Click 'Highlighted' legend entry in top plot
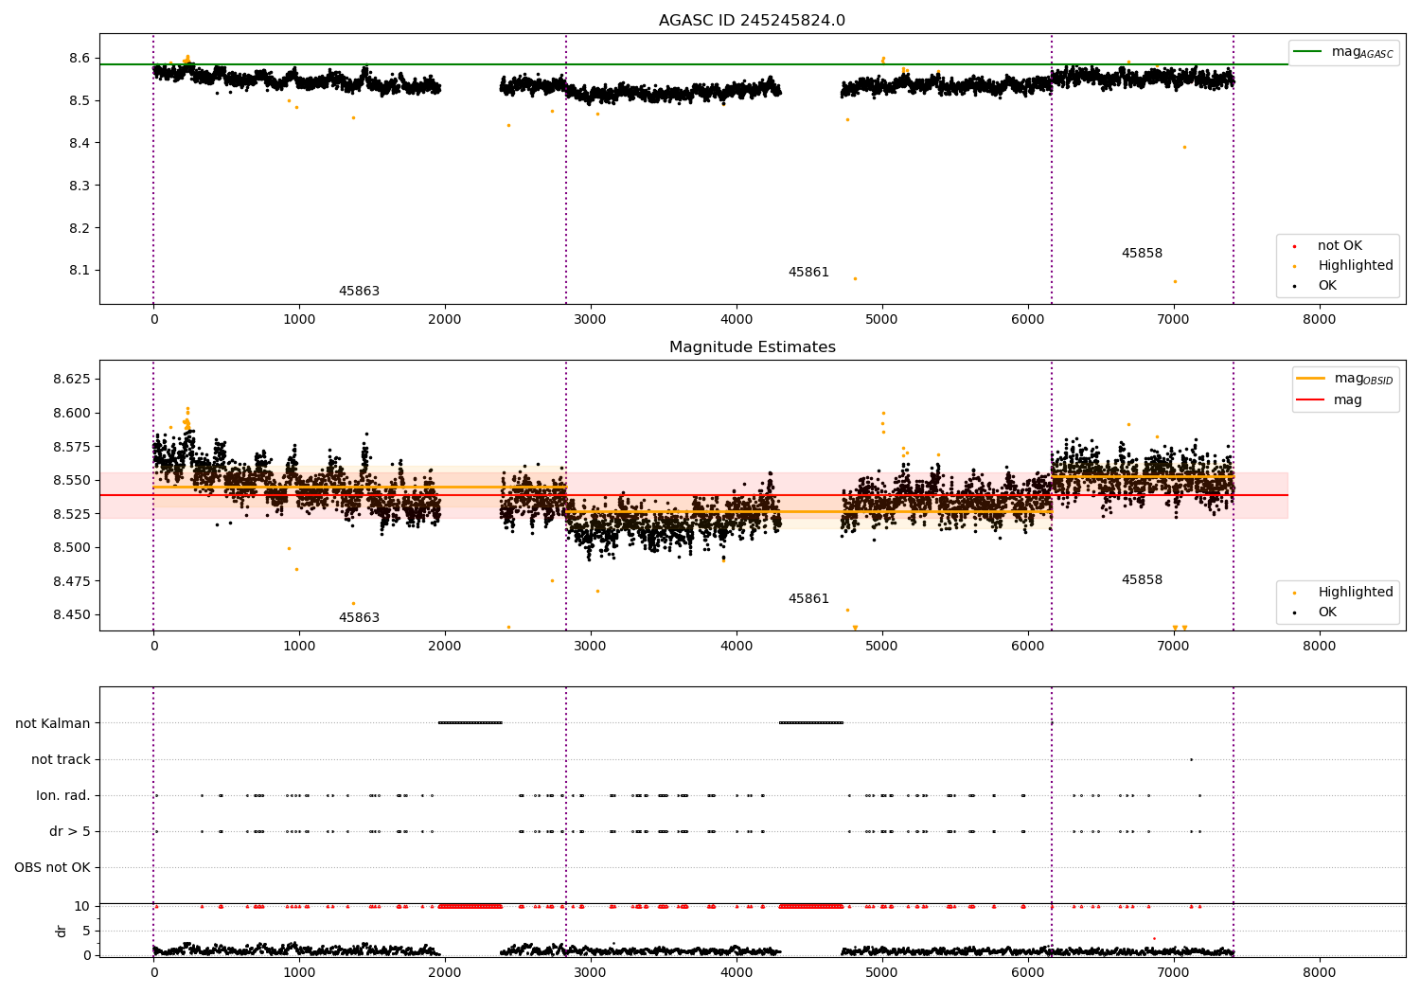The image size is (1420, 994). coord(1344,266)
